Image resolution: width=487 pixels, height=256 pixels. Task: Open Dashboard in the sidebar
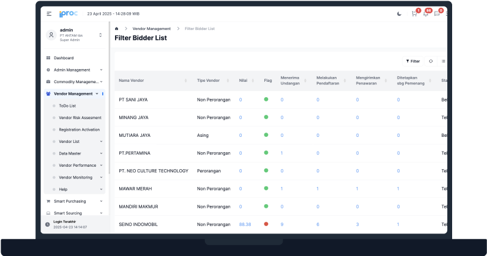click(64, 58)
